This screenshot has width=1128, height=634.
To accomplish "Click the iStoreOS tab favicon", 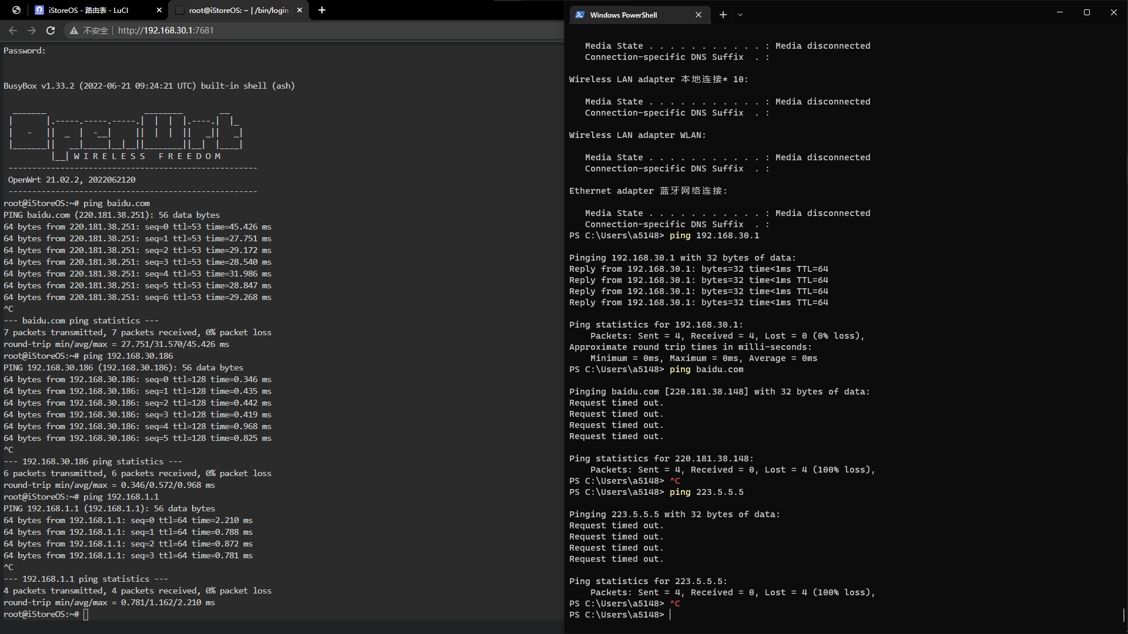I will pyautogui.click(x=39, y=10).
